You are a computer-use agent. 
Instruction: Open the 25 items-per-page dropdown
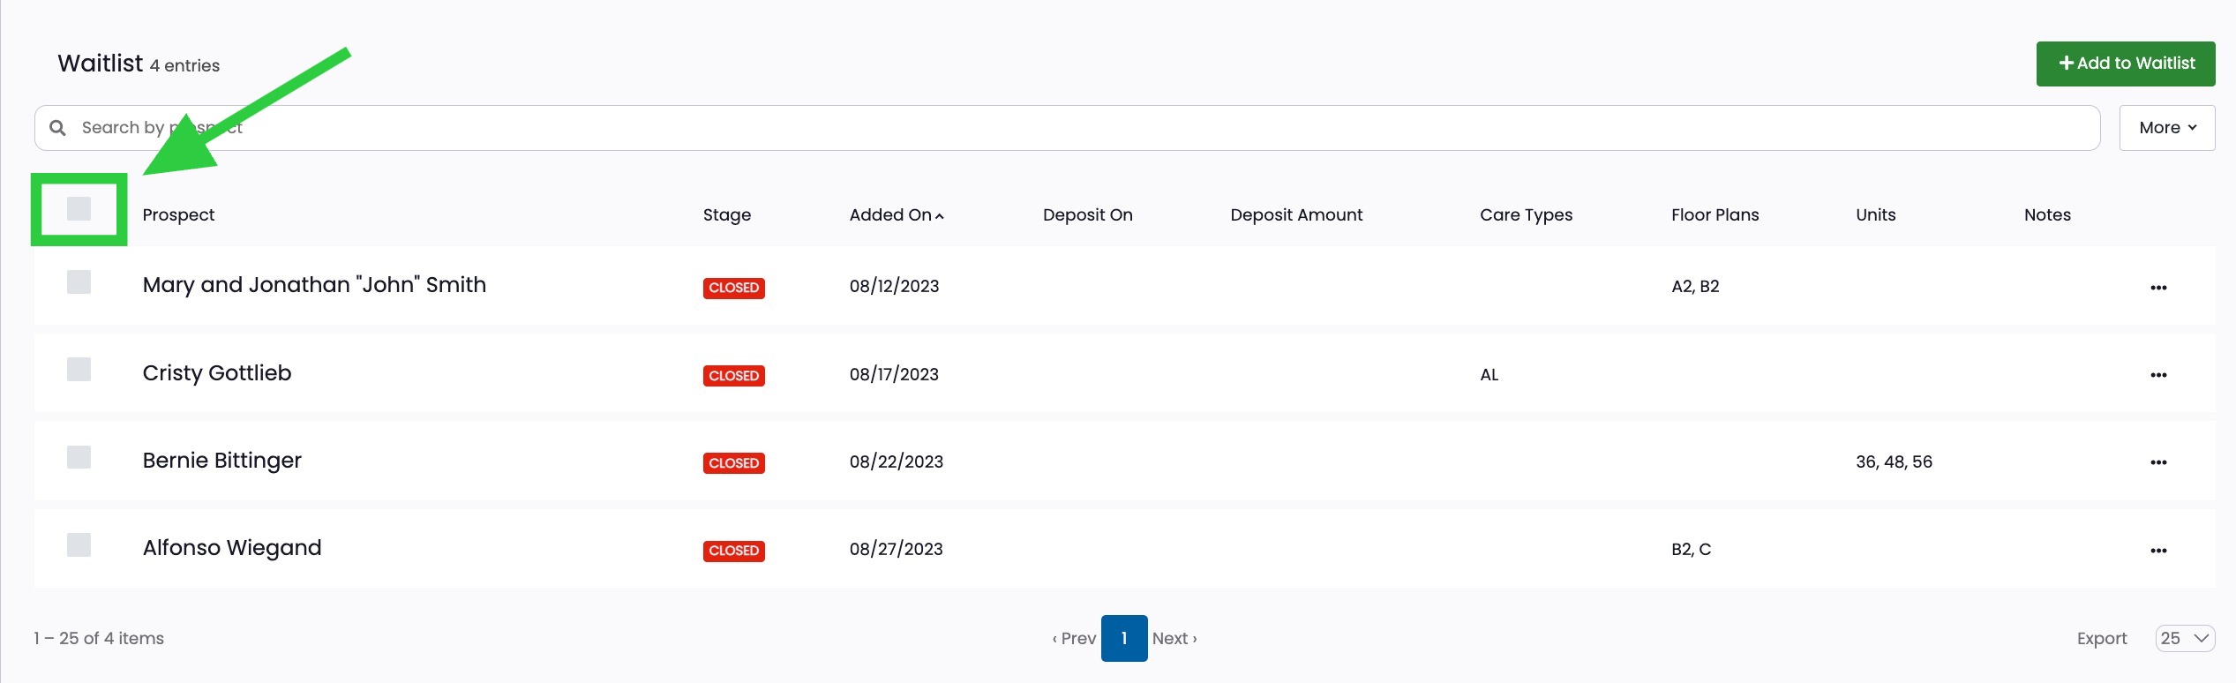click(x=2185, y=638)
